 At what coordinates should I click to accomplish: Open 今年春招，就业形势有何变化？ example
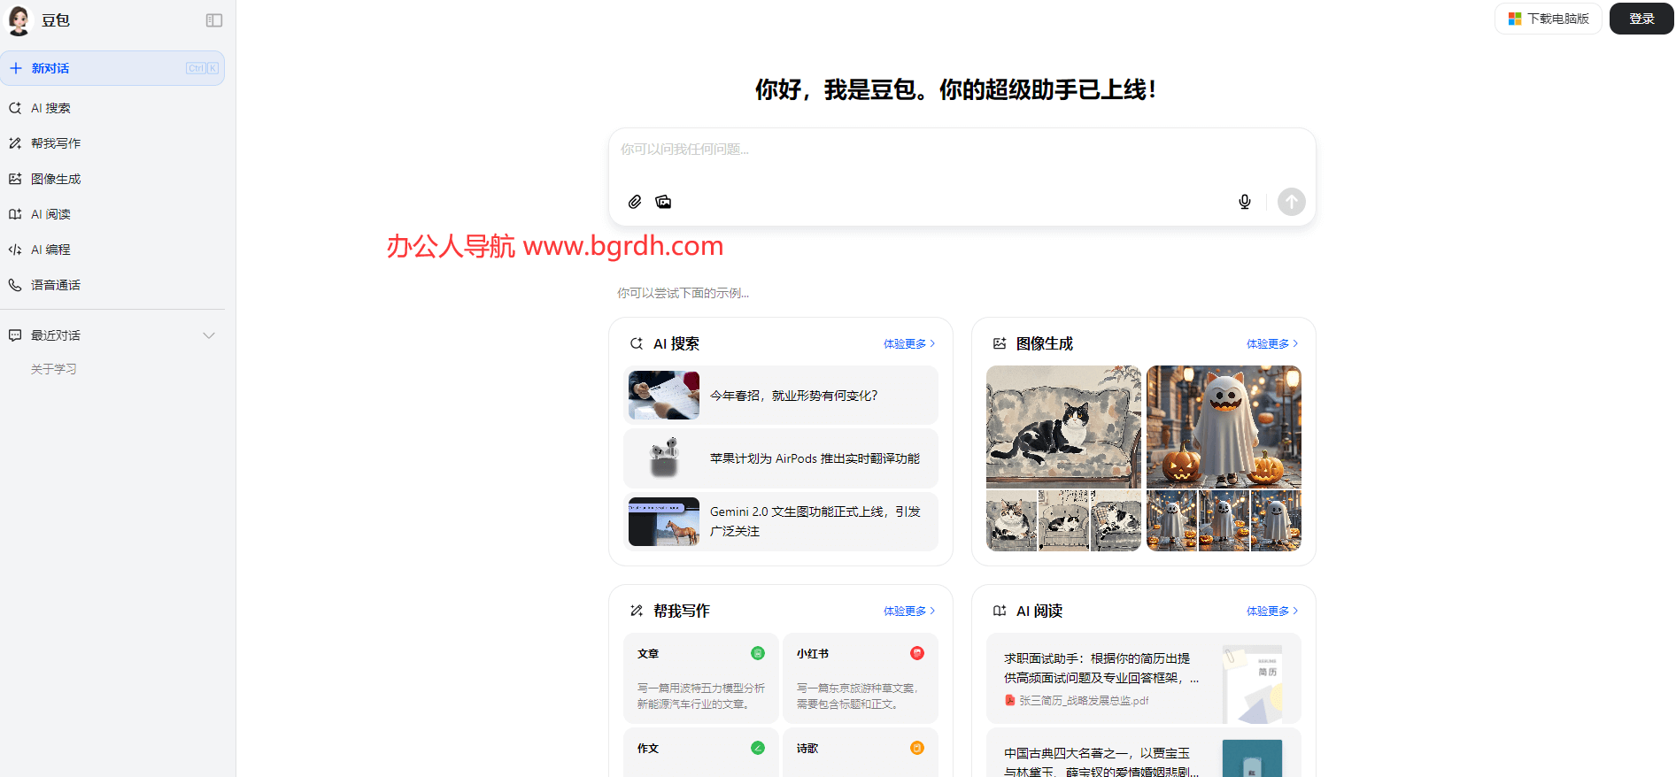coord(781,396)
